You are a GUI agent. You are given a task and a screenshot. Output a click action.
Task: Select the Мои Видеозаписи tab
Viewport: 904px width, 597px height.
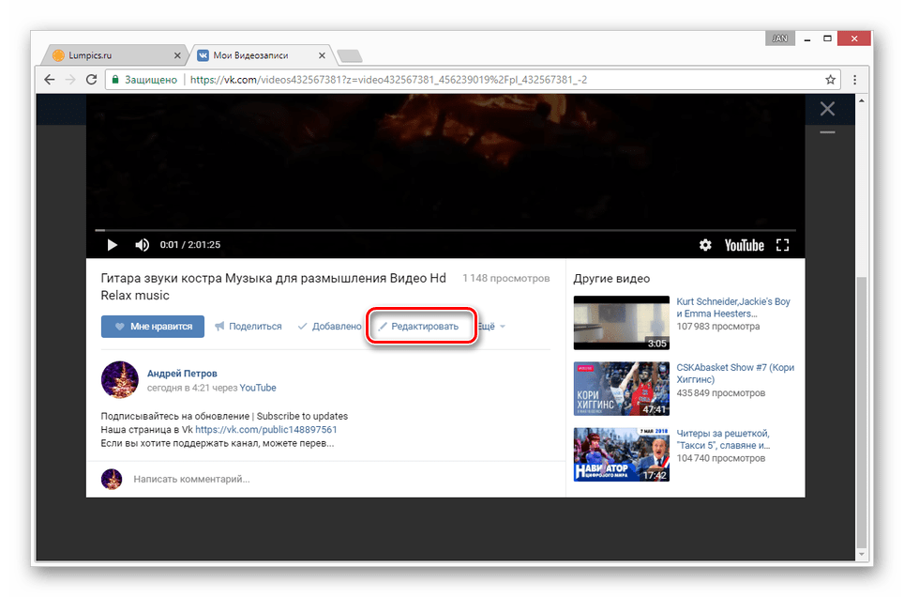pos(261,55)
